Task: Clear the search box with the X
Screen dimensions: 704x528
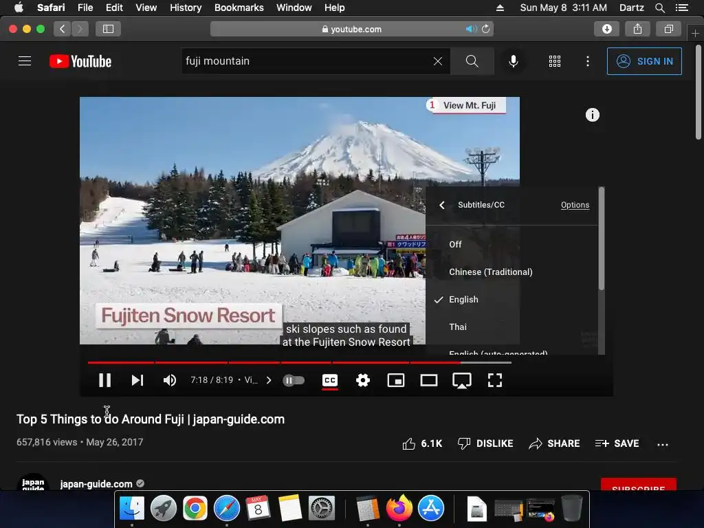Action: tap(438, 61)
